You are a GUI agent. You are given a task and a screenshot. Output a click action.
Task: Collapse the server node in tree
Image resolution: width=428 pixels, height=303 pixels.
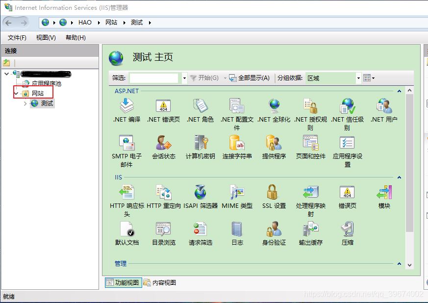(x=7, y=74)
